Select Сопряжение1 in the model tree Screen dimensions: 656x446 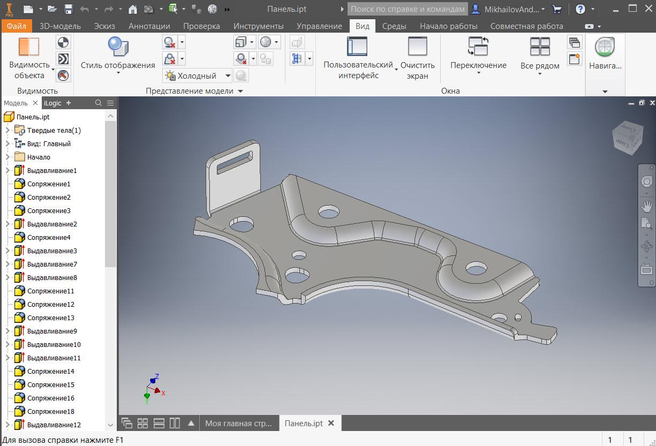coord(49,184)
